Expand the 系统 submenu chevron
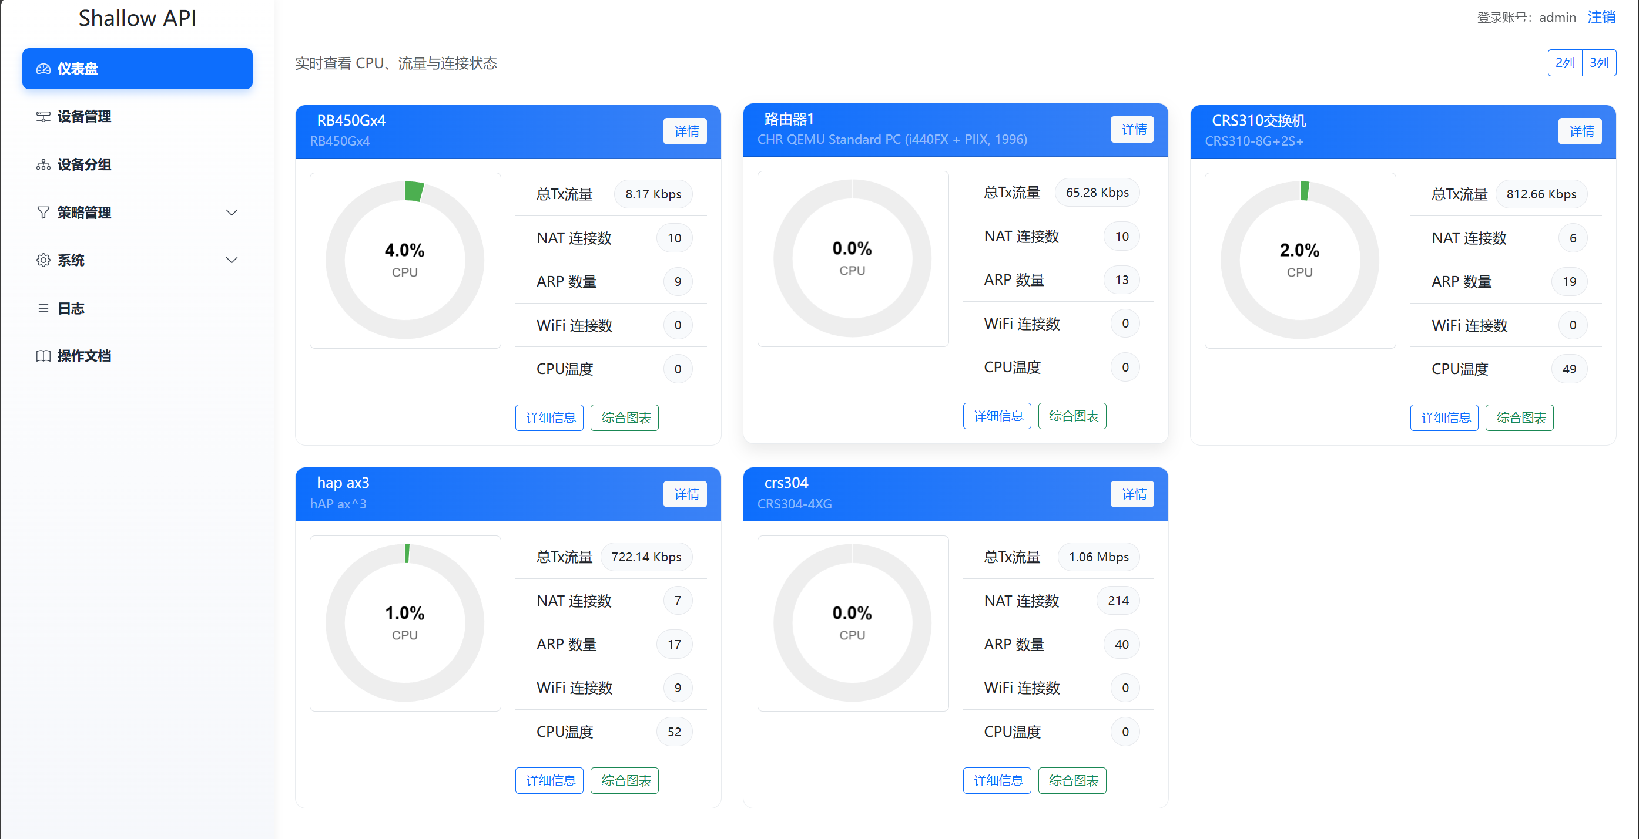Image resolution: width=1639 pixels, height=839 pixels. tap(232, 260)
